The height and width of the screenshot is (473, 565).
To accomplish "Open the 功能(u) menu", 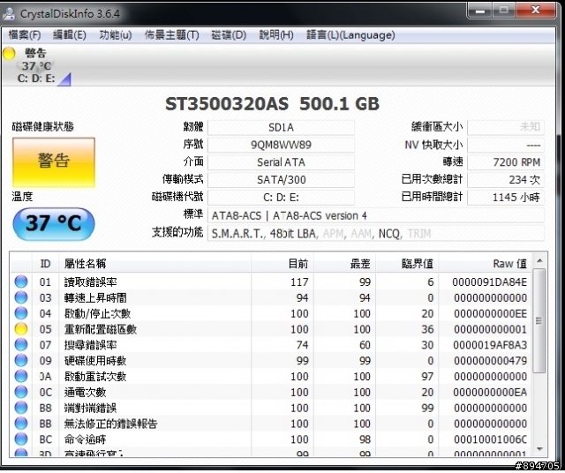I will pyautogui.click(x=116, y=35).
